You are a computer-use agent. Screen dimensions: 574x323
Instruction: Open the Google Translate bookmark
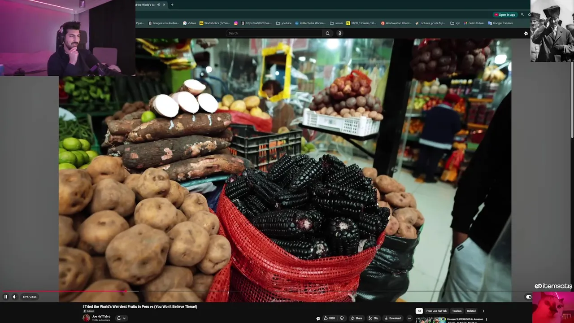coord(500,23)
